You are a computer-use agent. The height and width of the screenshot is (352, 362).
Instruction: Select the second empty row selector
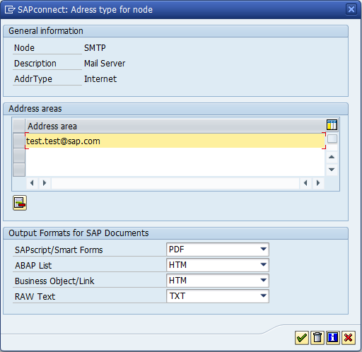[19, 156]
